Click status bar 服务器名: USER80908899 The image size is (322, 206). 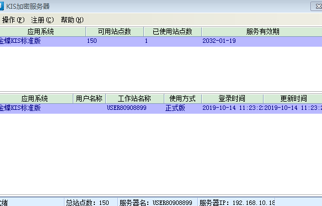156,203
